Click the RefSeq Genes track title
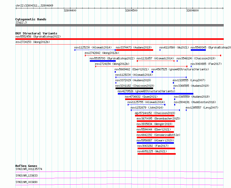This screenshot has width=231, height=188. (x=26, y=166)
